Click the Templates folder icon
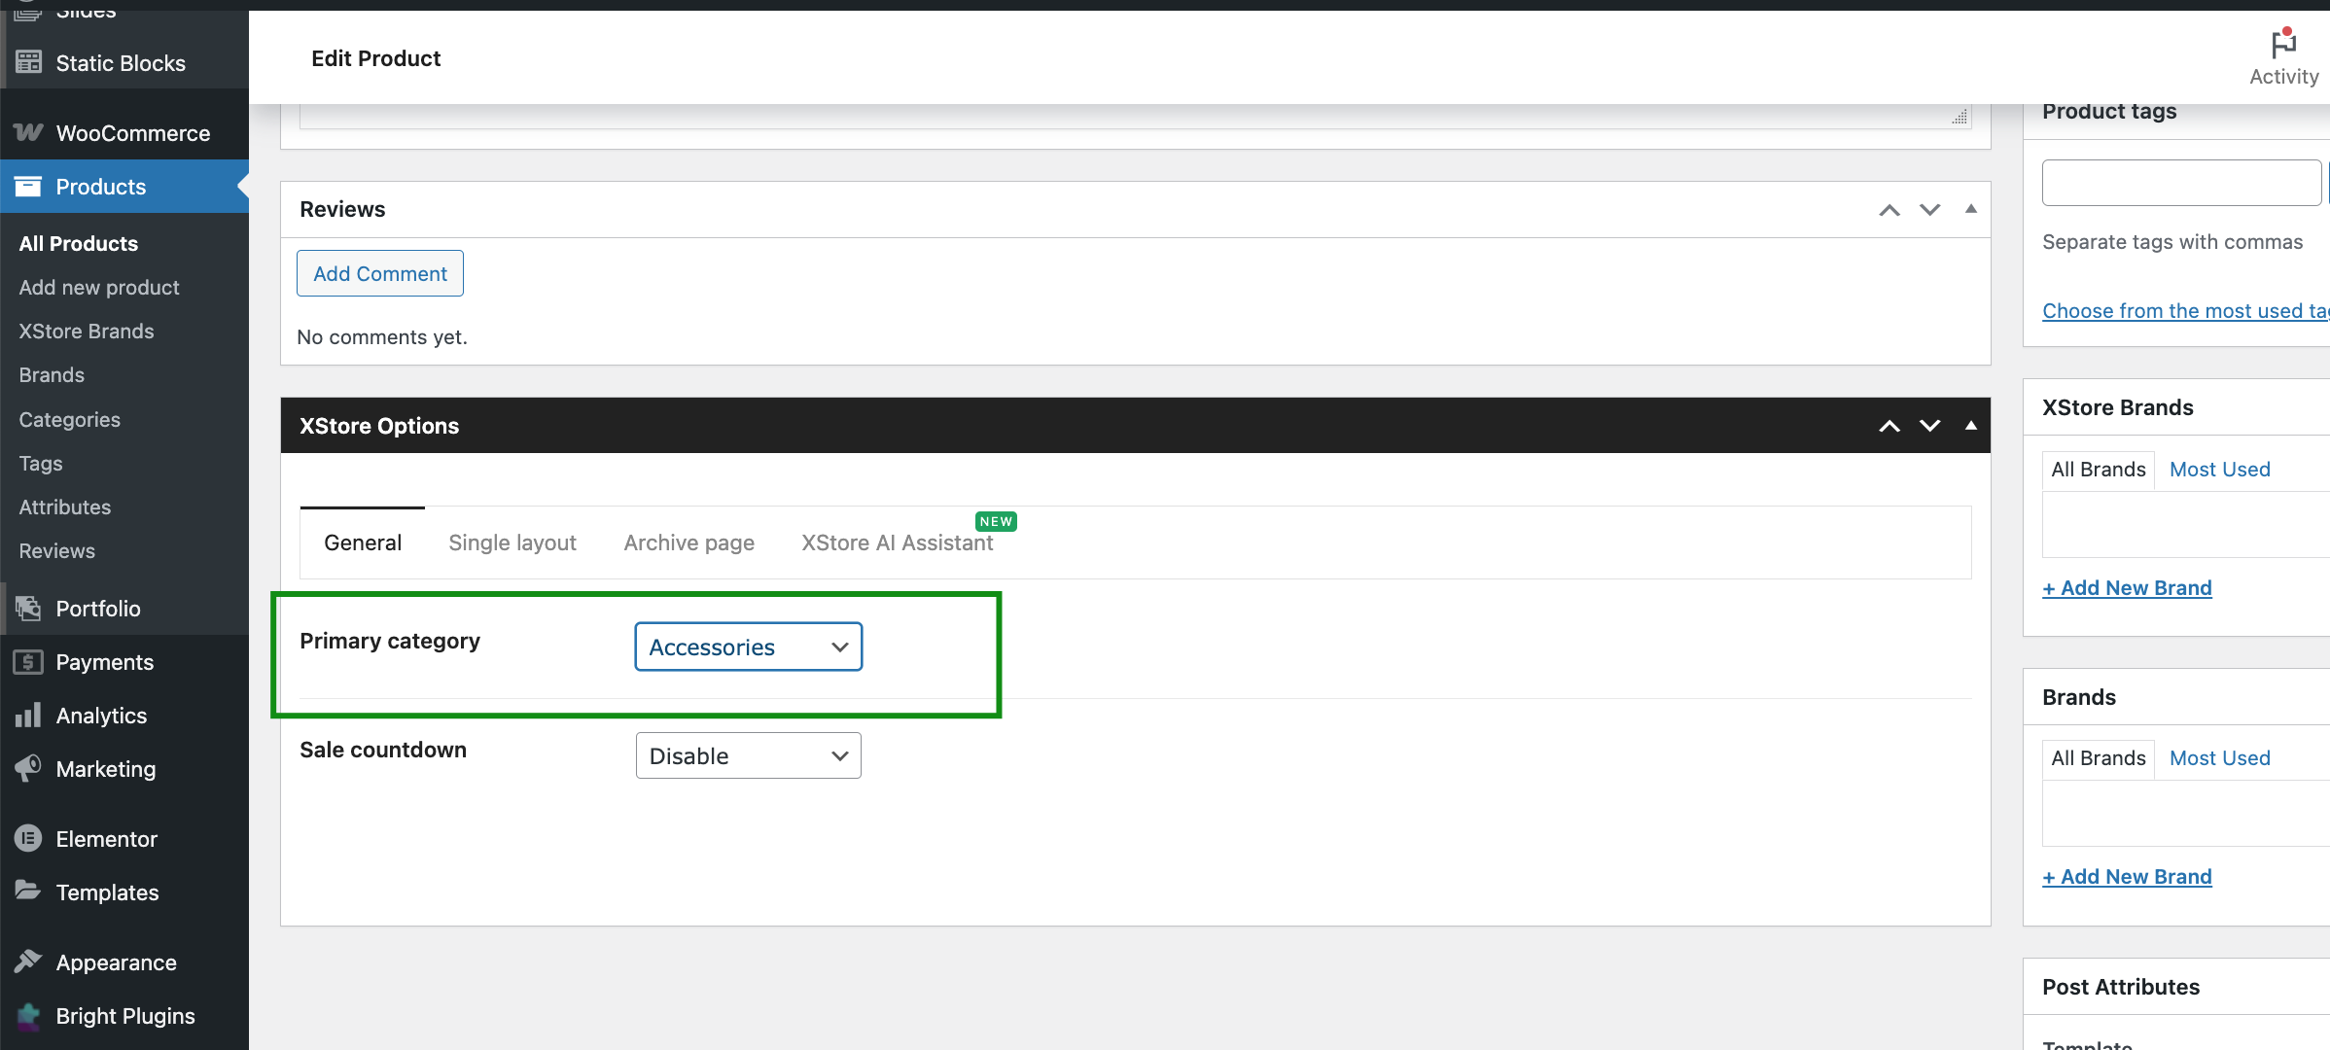Viewport: 2330px width, 1050px height. click(28, 891)
